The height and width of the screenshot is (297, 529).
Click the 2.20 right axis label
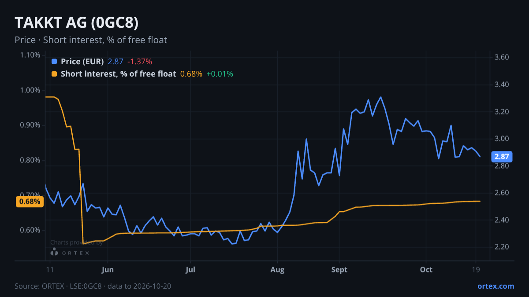(502, 247)
